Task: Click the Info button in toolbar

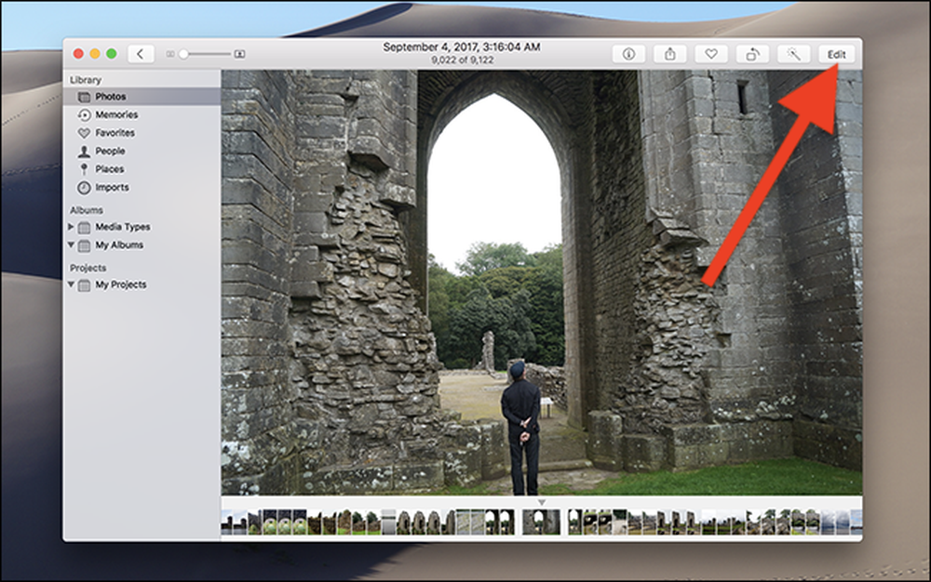Action: point(628,54)
